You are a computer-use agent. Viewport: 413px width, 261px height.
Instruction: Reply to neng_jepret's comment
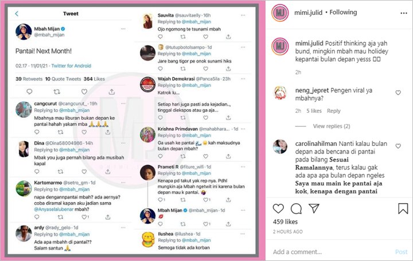(x=334, y=111)
